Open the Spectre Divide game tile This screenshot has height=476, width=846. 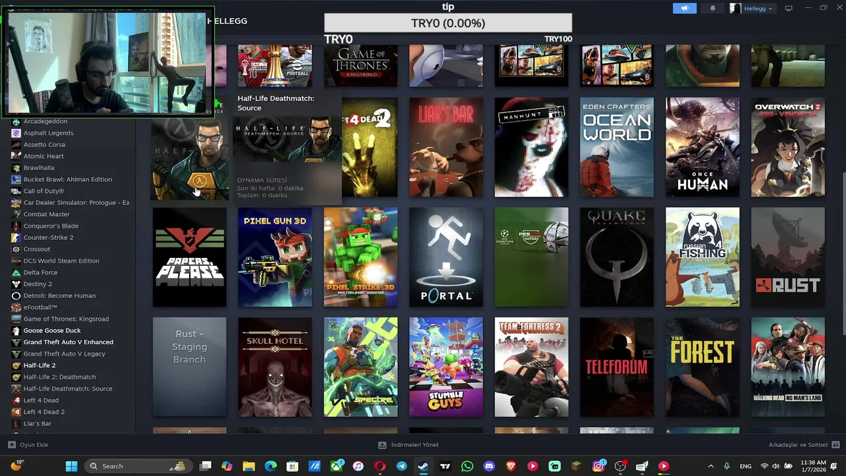(x=361, y=367)
